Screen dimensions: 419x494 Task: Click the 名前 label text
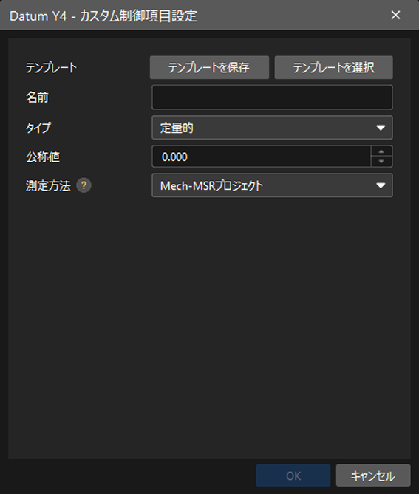click(x=37, y=97)
